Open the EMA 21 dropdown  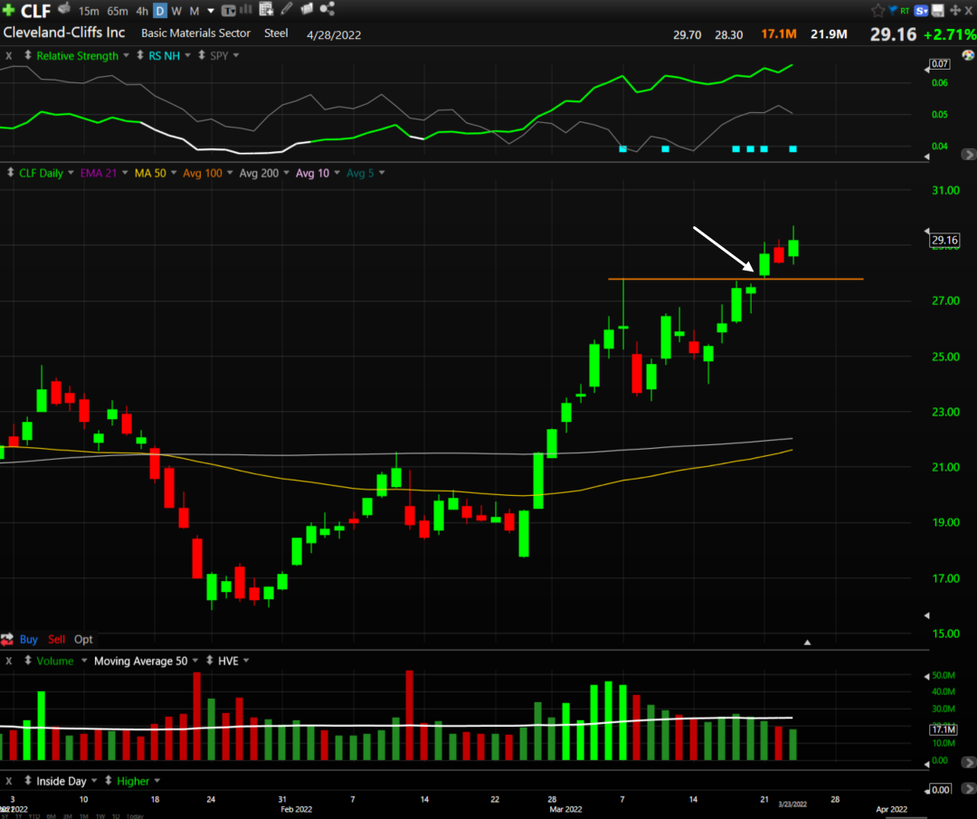[125, 173]
